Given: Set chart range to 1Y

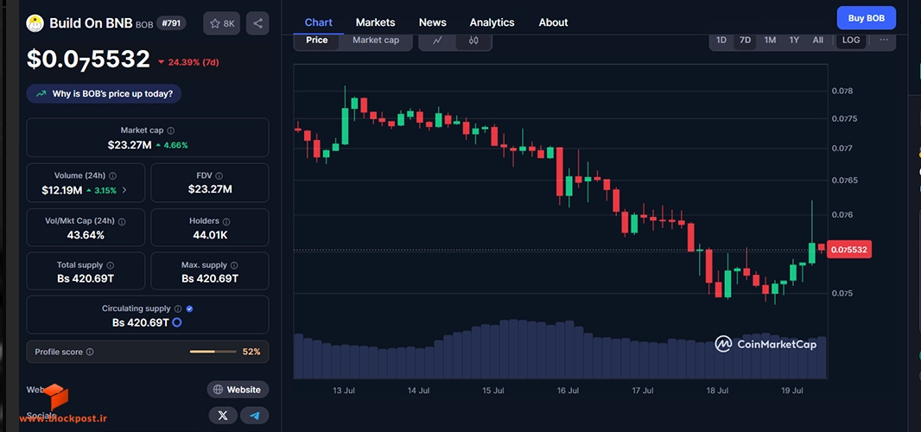Looking at the screenshot, I should (x=794, y=40).
